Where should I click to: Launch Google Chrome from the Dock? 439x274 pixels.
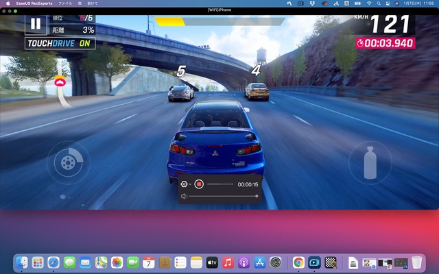pos(299,262)
